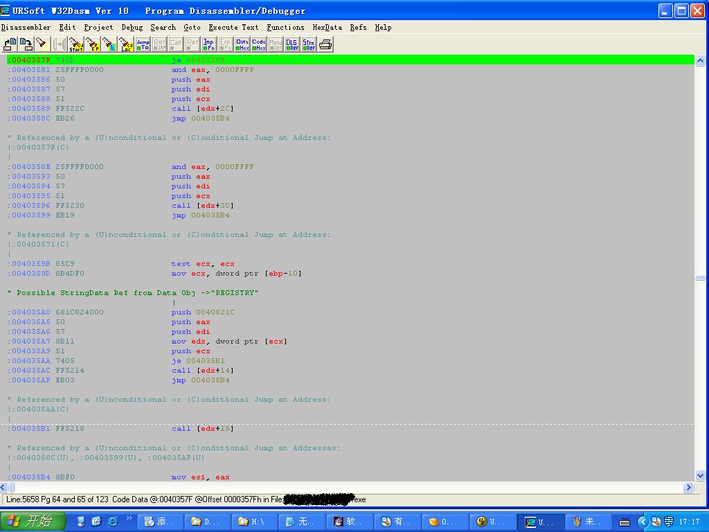Switch to active W32Dasm taskbar button

pos(540,522)
